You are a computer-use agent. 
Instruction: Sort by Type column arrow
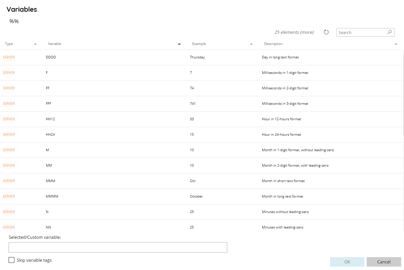[x=35, y=44]
